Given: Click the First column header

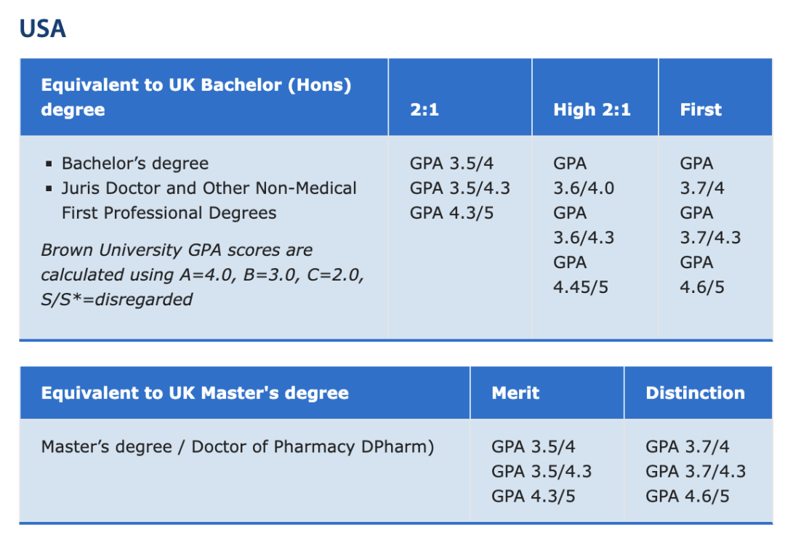Looking at the screenshot, I should coord(701,110).
